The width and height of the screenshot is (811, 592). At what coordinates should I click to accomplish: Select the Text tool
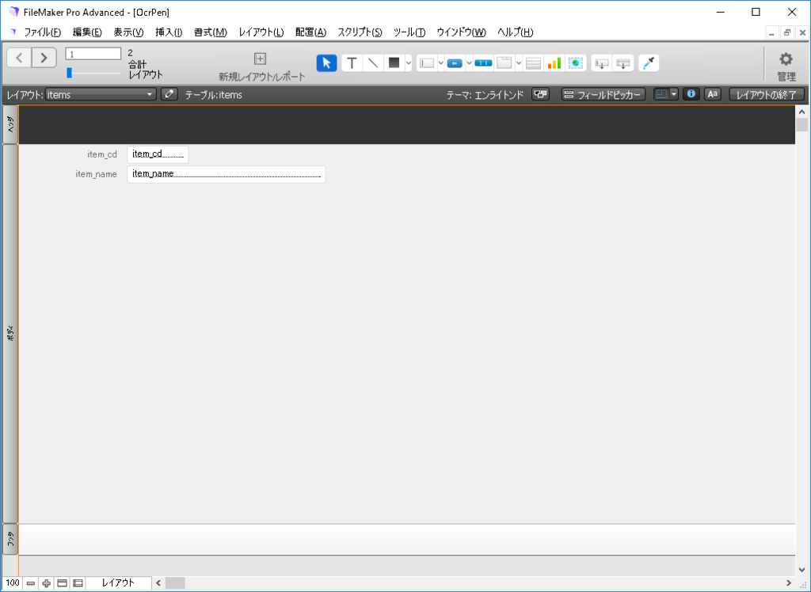click(x=352, y=63)
